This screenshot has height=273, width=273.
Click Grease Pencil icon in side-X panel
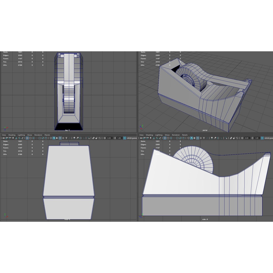160,138
